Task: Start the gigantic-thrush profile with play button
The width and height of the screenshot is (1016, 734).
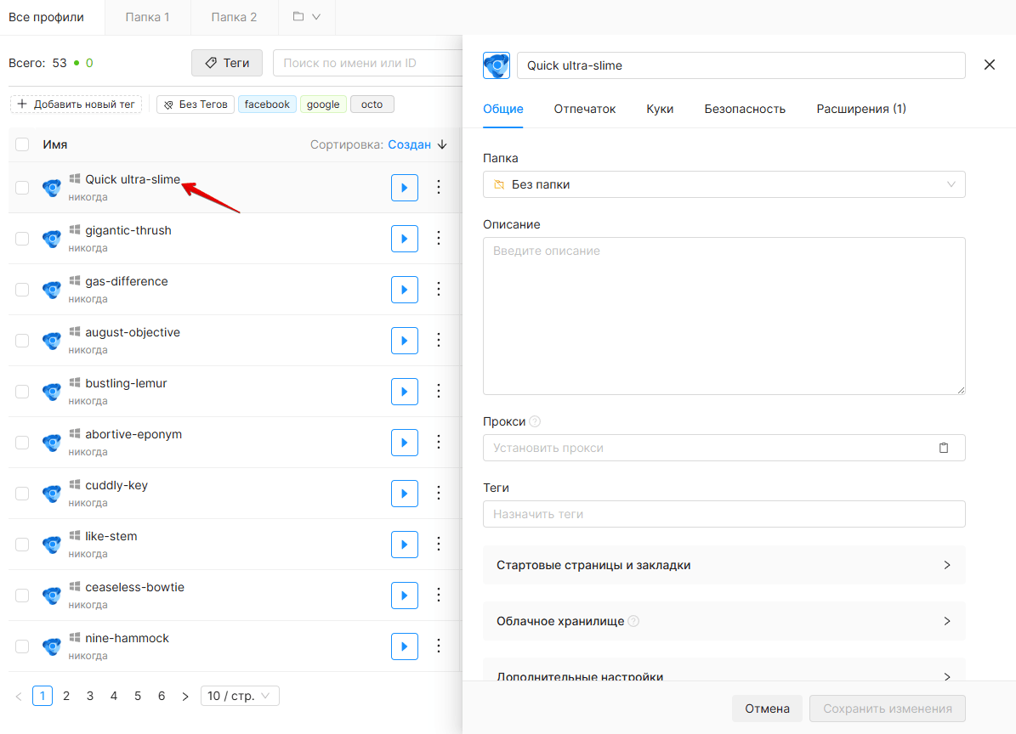Action: [x=405, y=239]
